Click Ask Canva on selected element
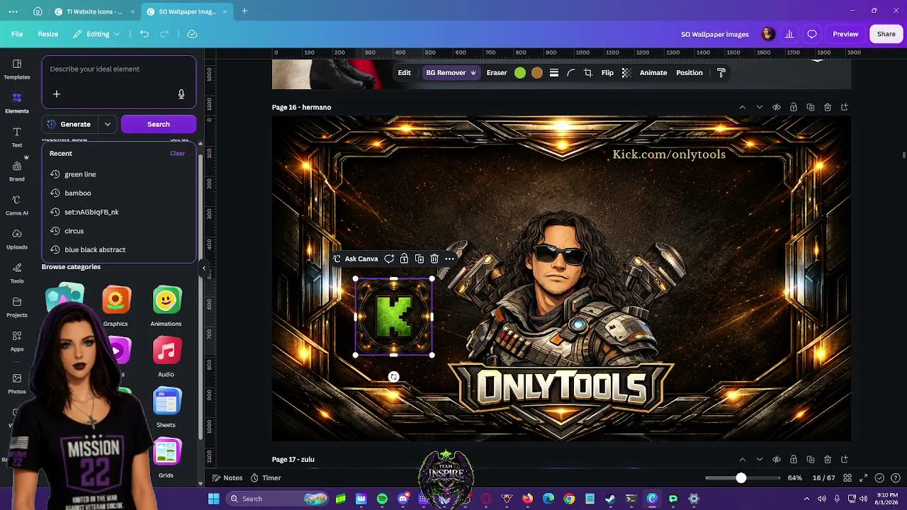The image size is (907, 510). pyautogui.click(x=356, y=259)
